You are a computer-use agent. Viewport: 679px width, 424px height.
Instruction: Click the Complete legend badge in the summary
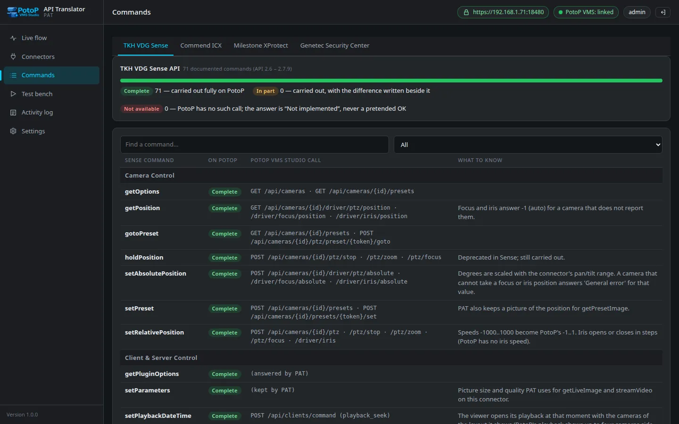136,91
